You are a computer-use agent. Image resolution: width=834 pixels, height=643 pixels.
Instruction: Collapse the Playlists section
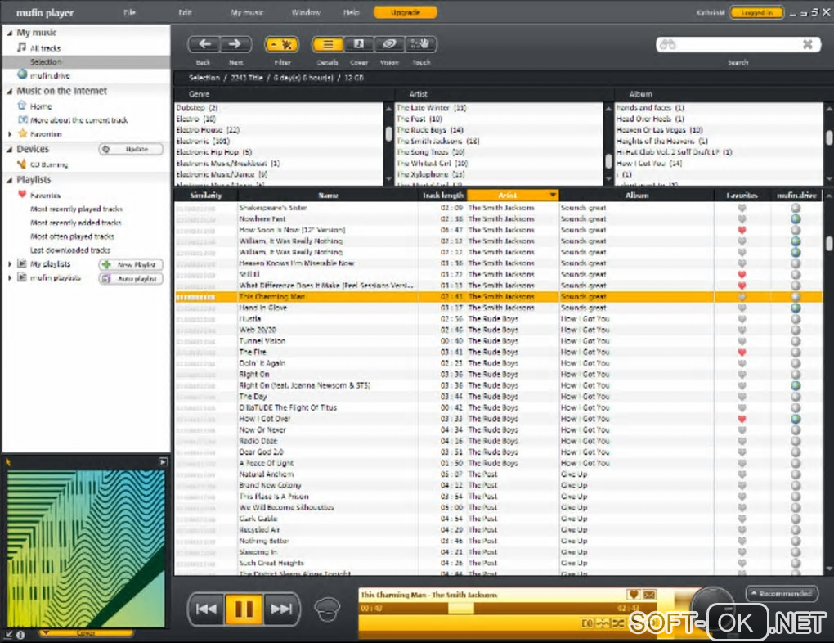point(10,180)
